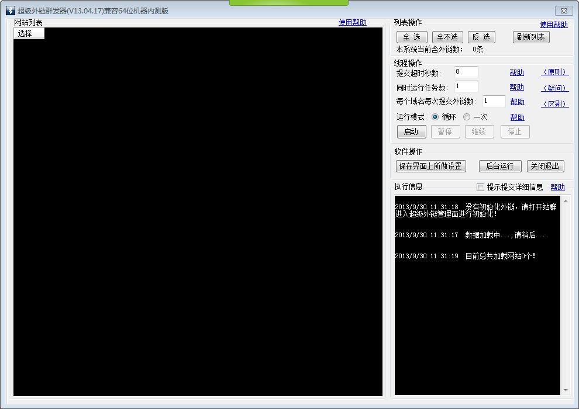579x409 pixels.
Task: Click the 0条 external link count
Action: click(478, 50)
